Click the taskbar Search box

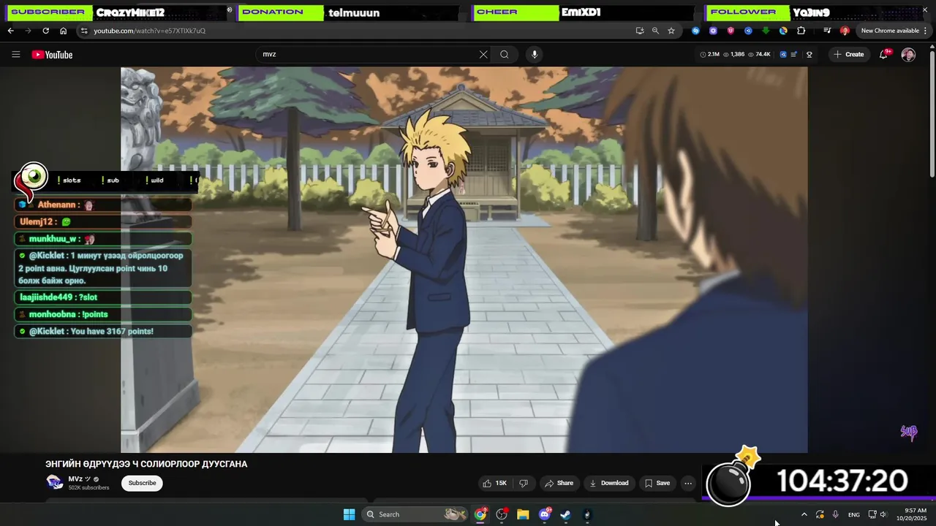(415, 514)
